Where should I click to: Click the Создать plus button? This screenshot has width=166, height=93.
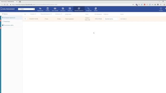(161, 9)
